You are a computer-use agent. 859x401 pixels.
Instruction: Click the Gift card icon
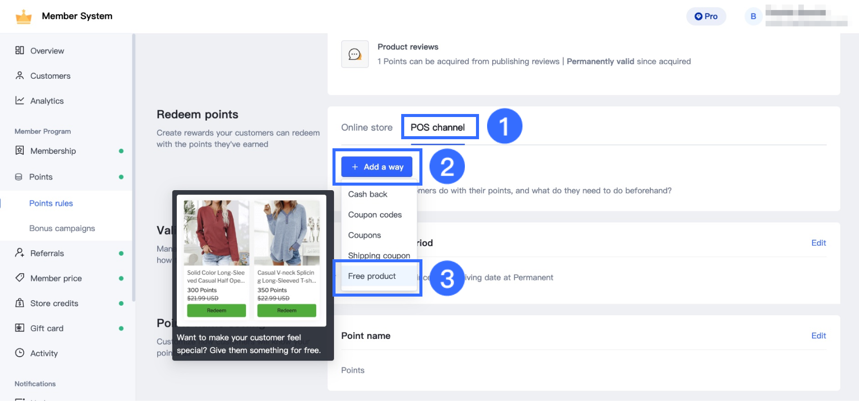20,328
